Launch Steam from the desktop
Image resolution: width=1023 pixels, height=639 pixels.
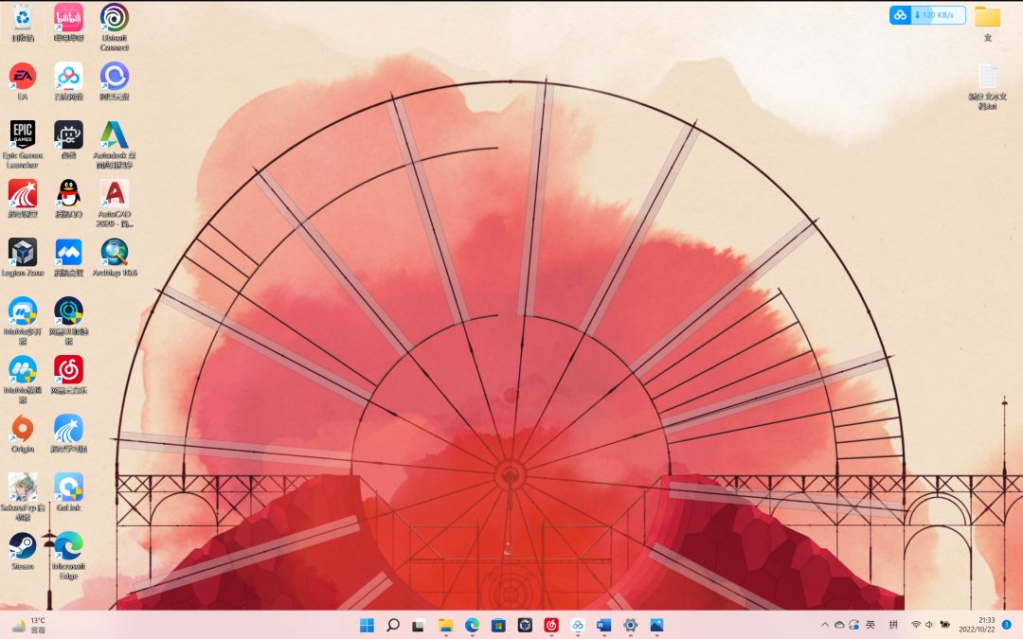coord(22,552)
